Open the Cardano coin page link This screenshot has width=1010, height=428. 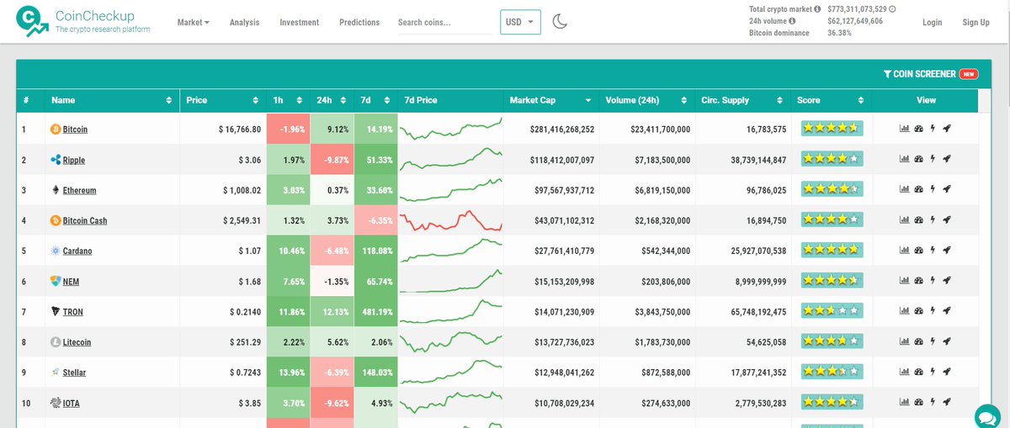(x=77, y=251)
